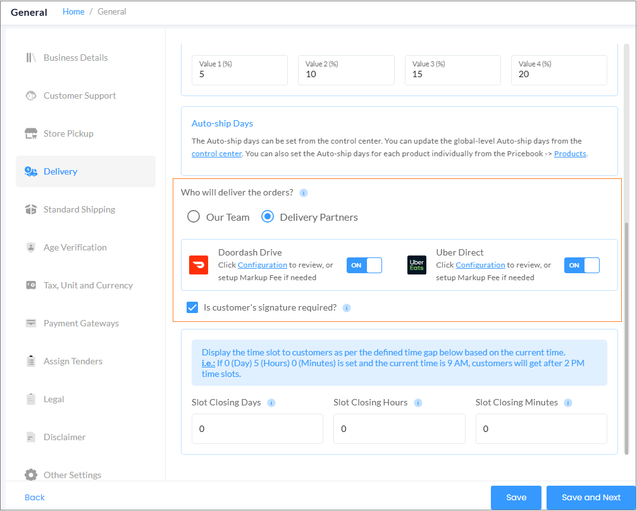Image resolution: width=637 pixels, height=511 pixels.
Task: Turn off the Doordash Drive ON switch
Action: [364, 265]
